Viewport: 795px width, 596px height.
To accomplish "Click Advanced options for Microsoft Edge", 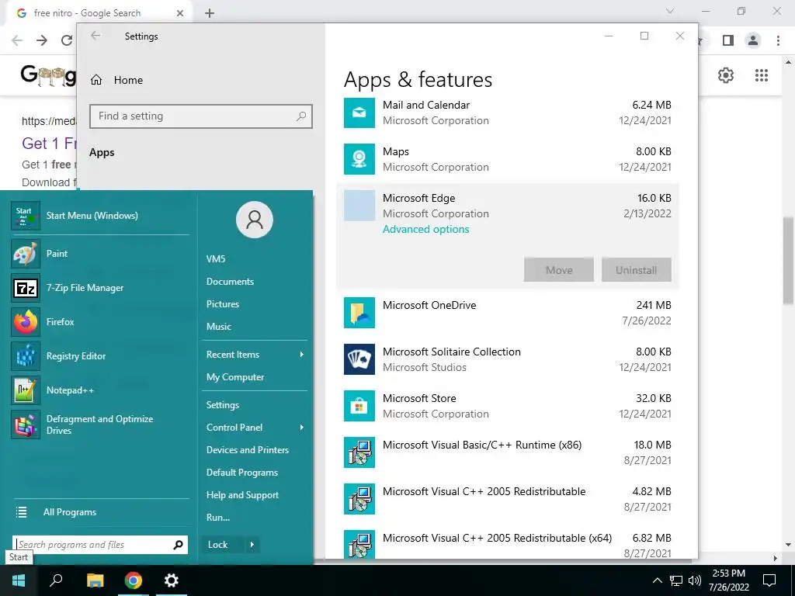I will tap(426, 229).
